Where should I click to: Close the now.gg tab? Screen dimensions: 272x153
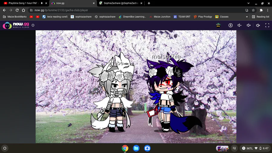[x=94, y=3]
